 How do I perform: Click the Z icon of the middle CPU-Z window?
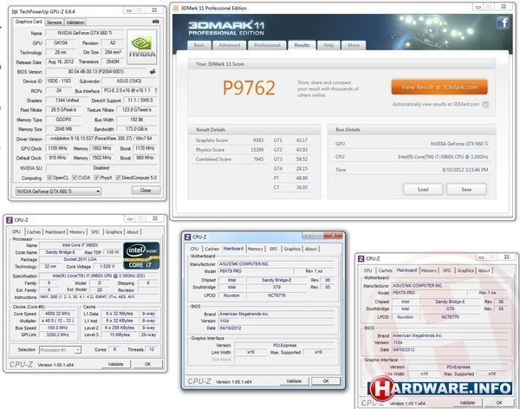[187, 237]
